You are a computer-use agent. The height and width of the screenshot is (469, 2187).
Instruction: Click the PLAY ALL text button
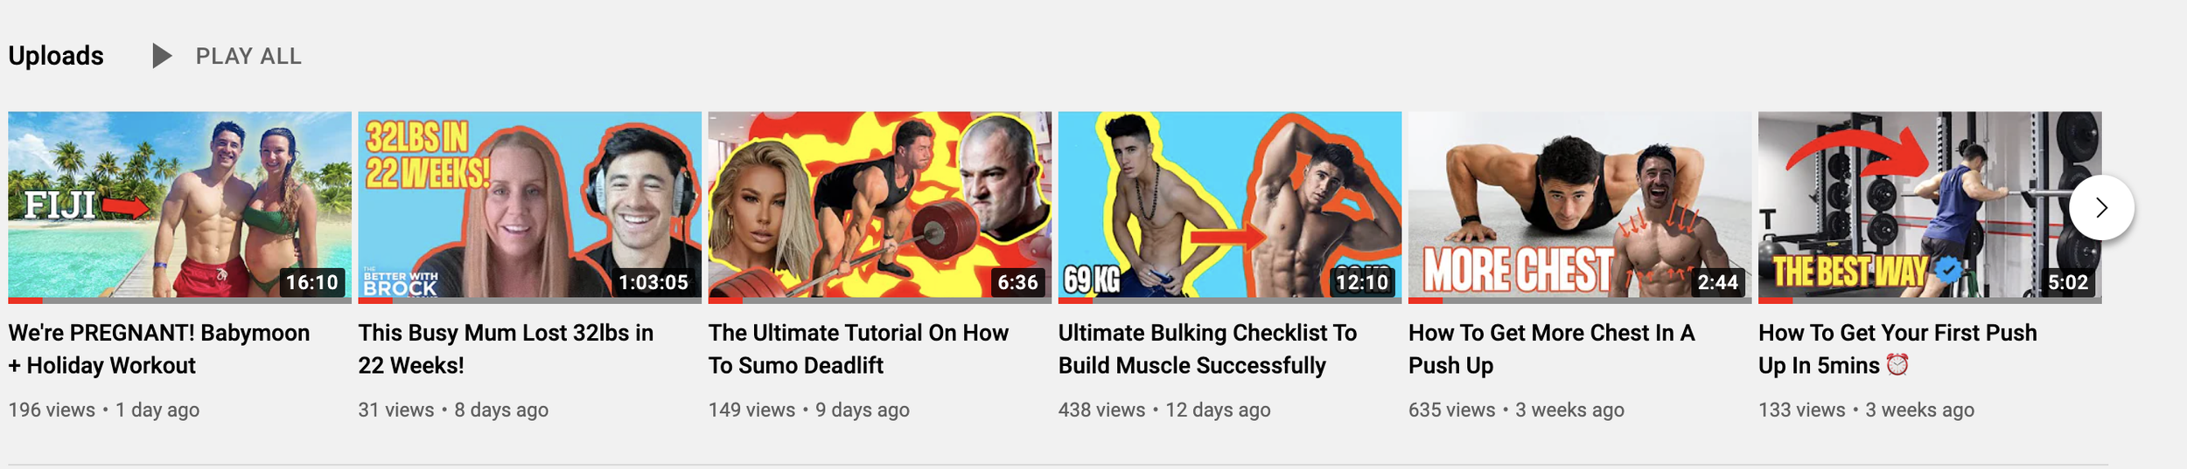[x=248, y=57]
